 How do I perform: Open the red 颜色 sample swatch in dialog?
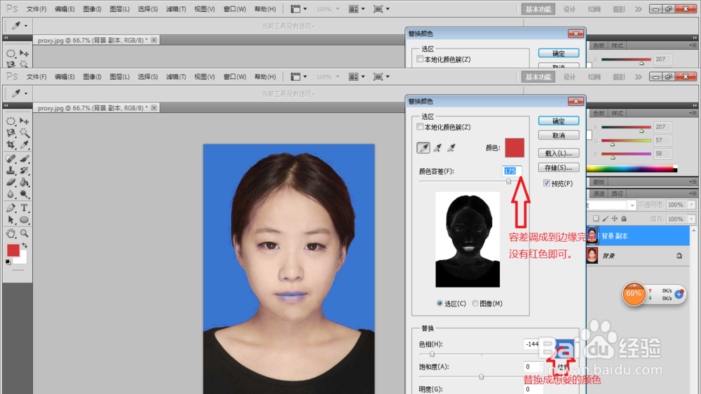[515, 148]
